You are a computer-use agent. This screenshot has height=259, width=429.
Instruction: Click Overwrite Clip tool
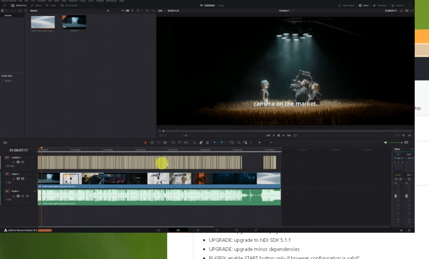[x=180, y=142]
